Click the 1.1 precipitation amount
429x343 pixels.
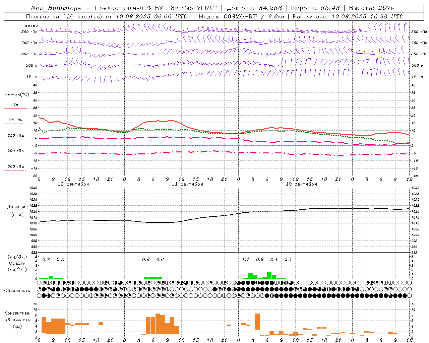point(246,259)
